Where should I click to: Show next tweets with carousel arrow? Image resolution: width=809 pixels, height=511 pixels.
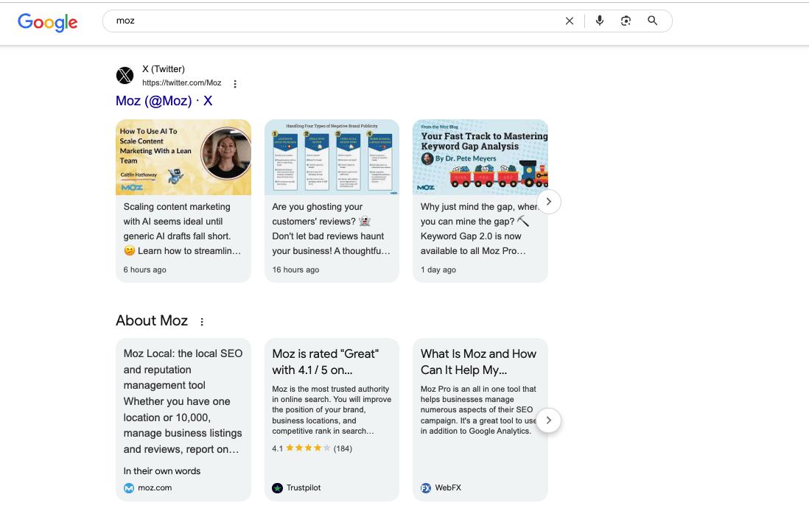click(x=548, y=202)
